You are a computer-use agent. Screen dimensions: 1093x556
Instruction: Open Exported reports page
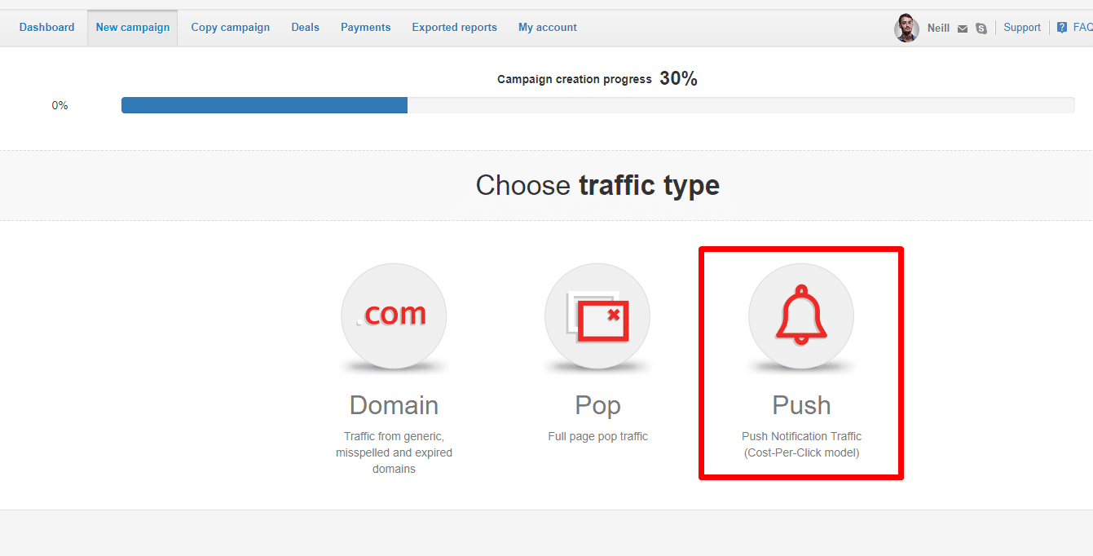455,28
